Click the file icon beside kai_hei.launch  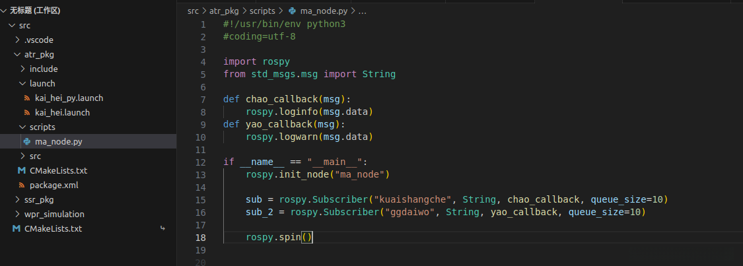click(x=27, y=112)
